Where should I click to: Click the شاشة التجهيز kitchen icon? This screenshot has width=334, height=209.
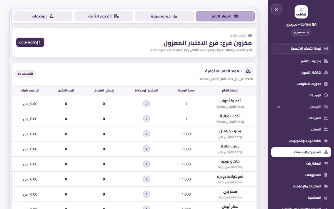[326, 72]
